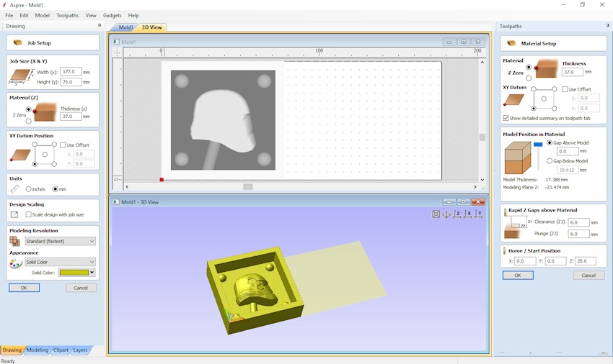Switch to the Clipart tab
The image size is (613, 364).
(61, 350)
